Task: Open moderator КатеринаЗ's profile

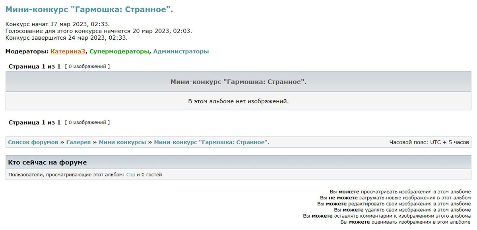Action: [68, 52]
